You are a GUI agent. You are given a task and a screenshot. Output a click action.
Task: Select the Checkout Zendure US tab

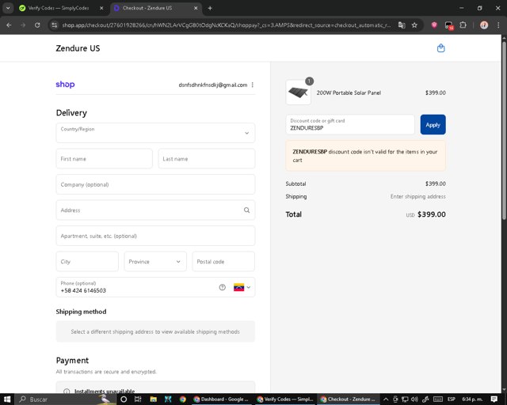(x=156, y=8)
